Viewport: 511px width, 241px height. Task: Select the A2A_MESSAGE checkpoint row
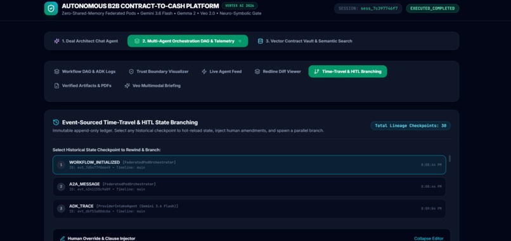point(249,187)
